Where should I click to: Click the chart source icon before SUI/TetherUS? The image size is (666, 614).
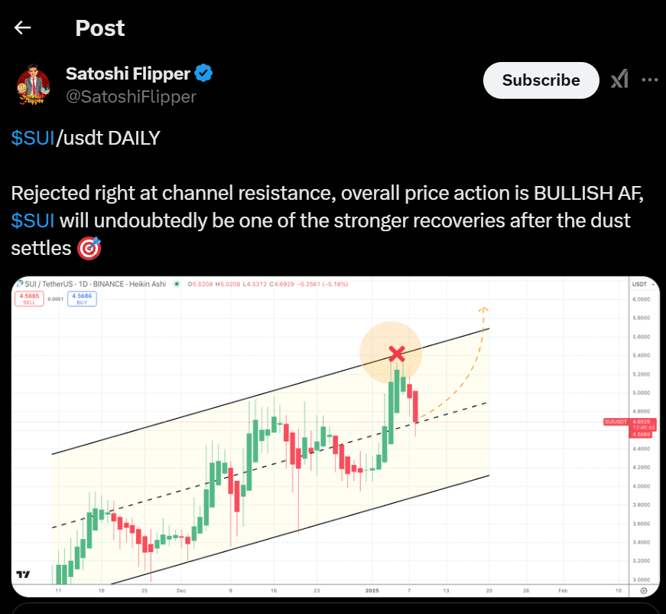point(20,283)
